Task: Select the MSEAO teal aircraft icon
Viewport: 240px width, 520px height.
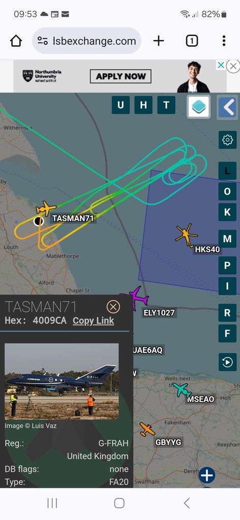Action: [x=182, y=389]
